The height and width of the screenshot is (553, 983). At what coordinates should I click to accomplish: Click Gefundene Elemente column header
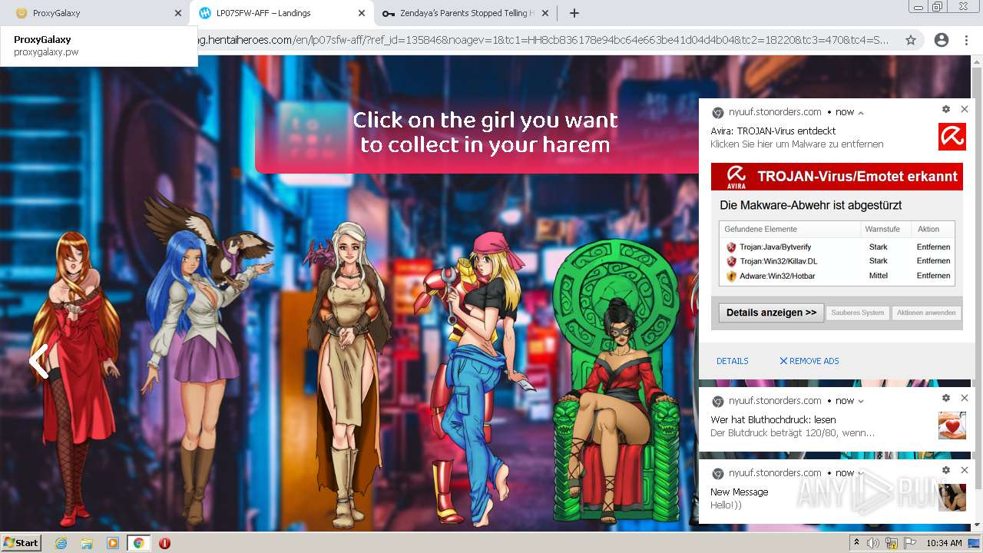click(x=760, y=229)
